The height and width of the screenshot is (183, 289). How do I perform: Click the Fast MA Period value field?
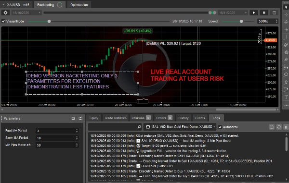57,131
